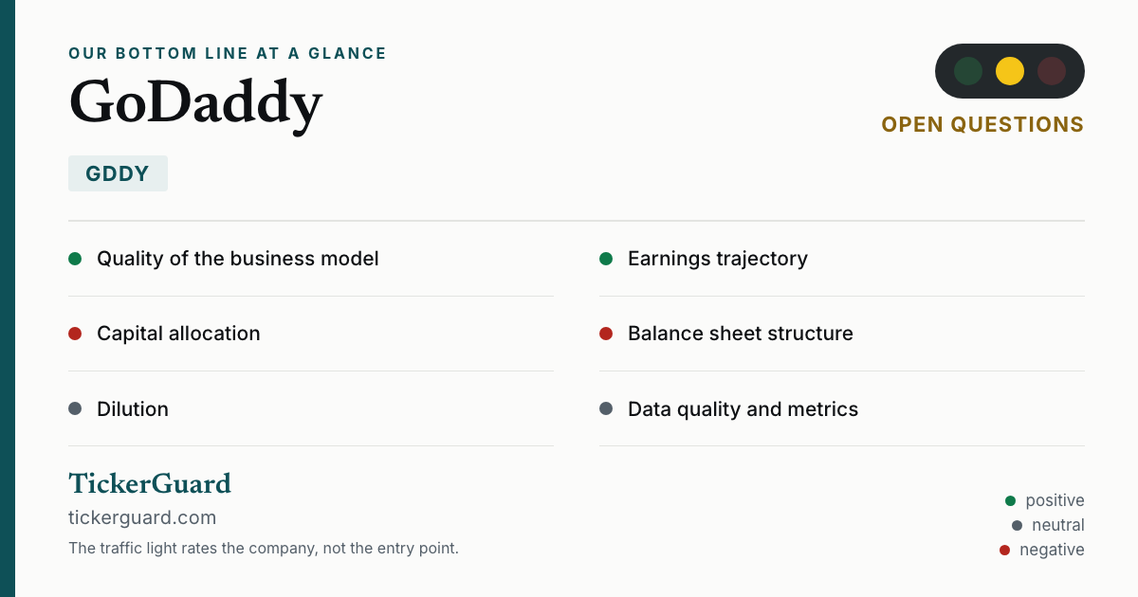
Task: Click the red negative legend swatch
Action: 1004,550
